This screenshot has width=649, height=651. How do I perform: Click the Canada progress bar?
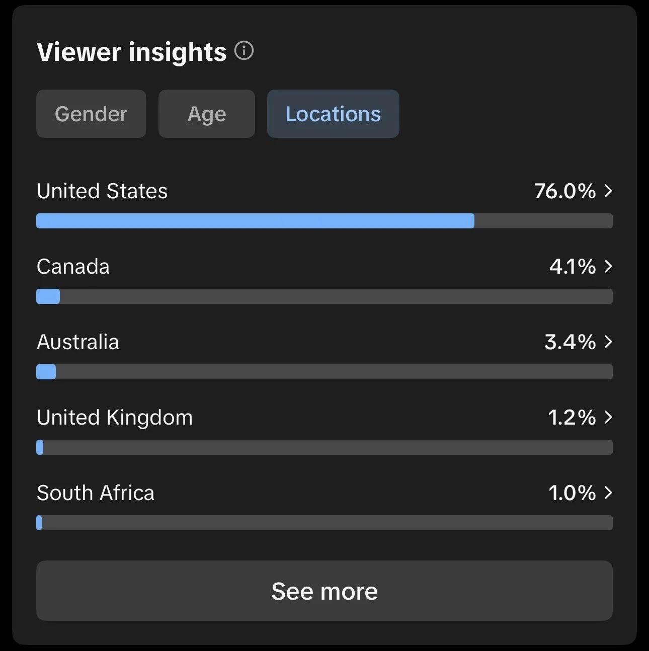pyautogui.click(x=324, y=296)
